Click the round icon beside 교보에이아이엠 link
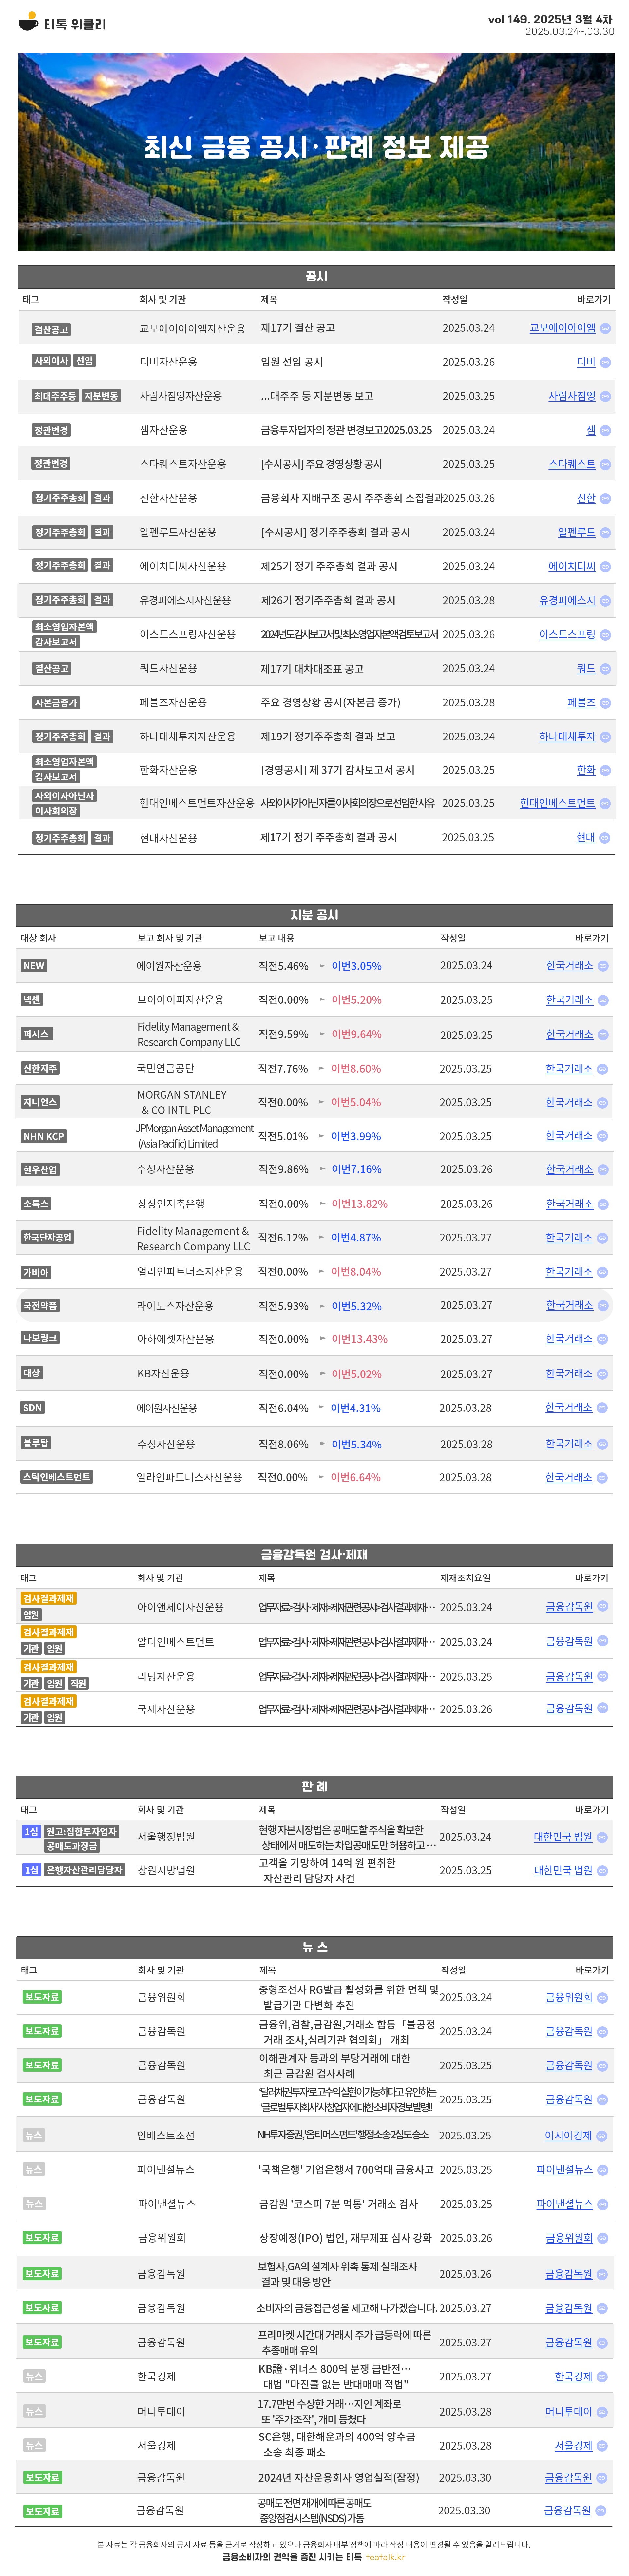629x2576 pixels. (605, 328)
